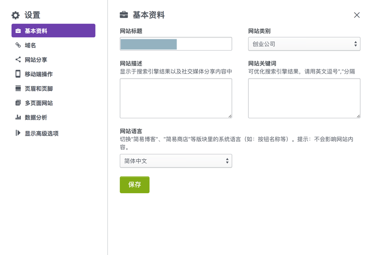Focus the 网站描述 text area
Viewport: 372px width, 255px height.
[x=176, y=98]
